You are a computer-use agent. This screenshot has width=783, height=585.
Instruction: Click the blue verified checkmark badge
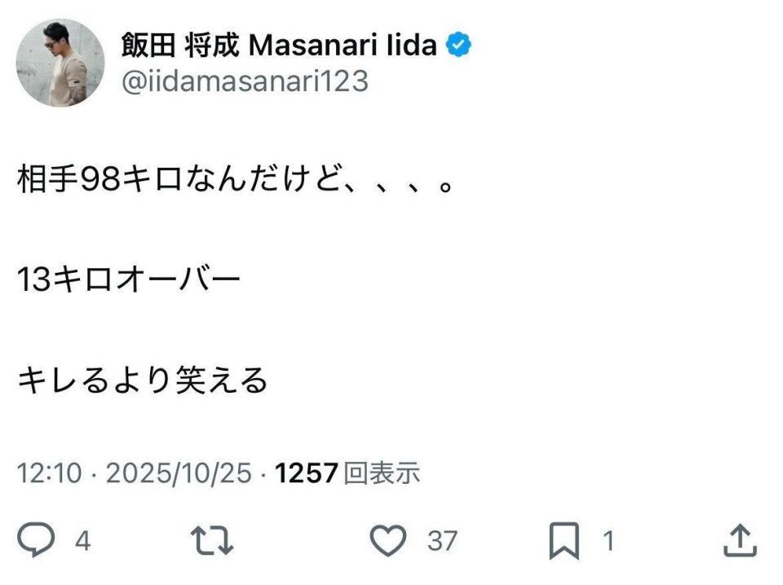[x=461, y=46]
